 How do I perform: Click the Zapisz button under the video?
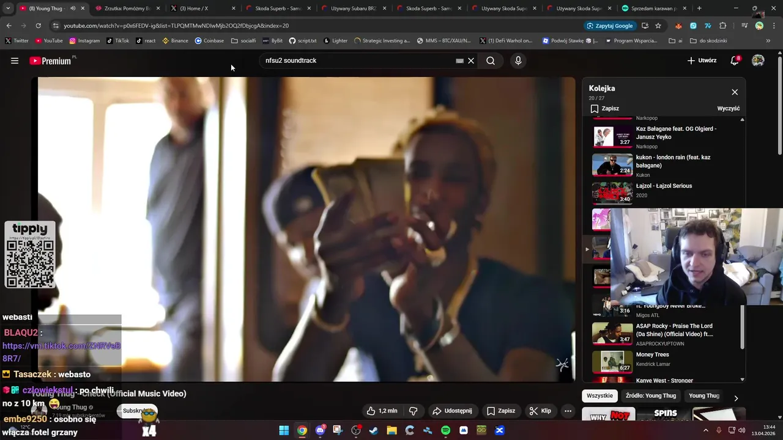[501, 411]
